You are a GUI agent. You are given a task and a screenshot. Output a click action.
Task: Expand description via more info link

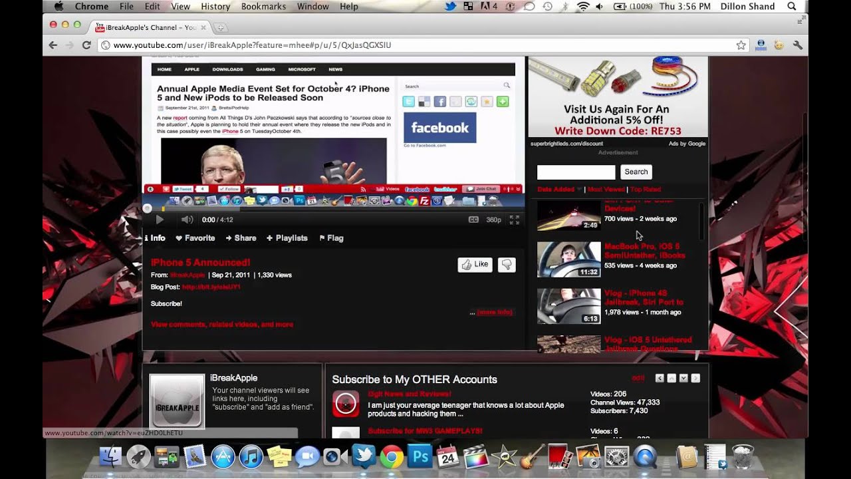pos(495,312)
